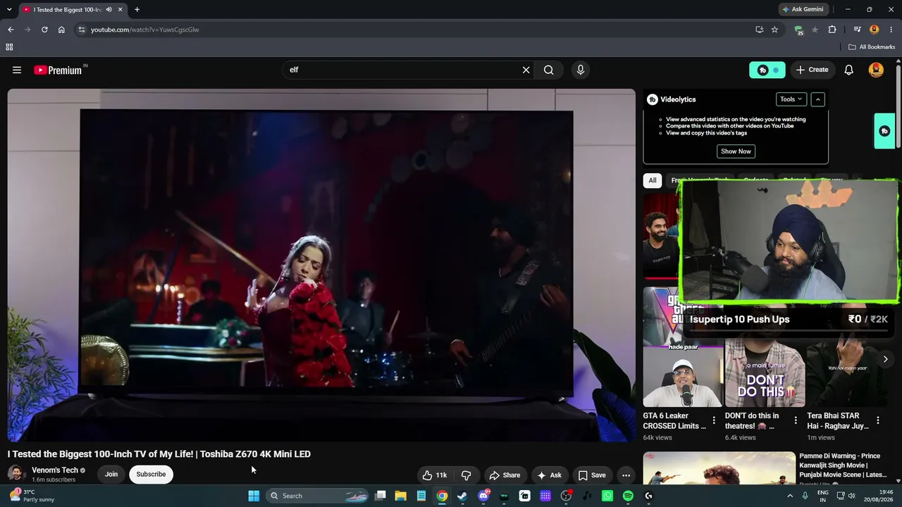Open the browser home page
The image size is (902, 507).
(61, 30)
